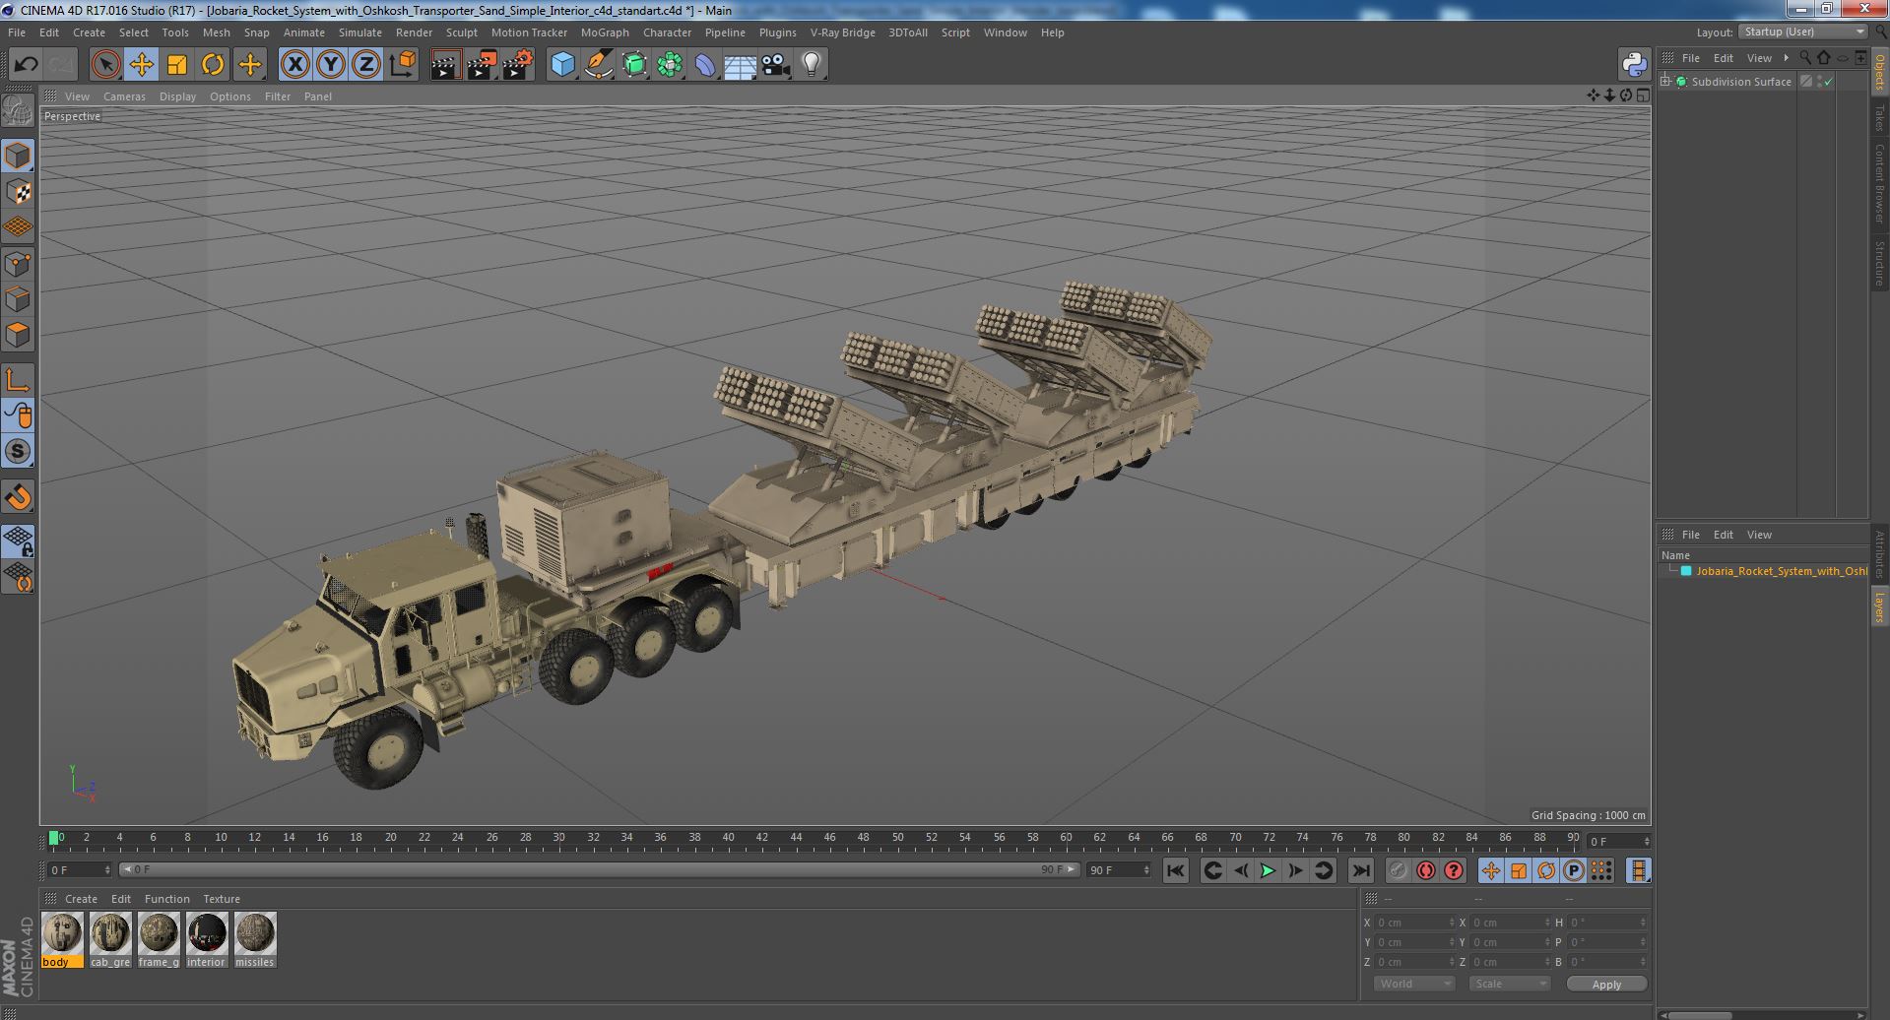Switch to Model mode

(x=18, y=156)
